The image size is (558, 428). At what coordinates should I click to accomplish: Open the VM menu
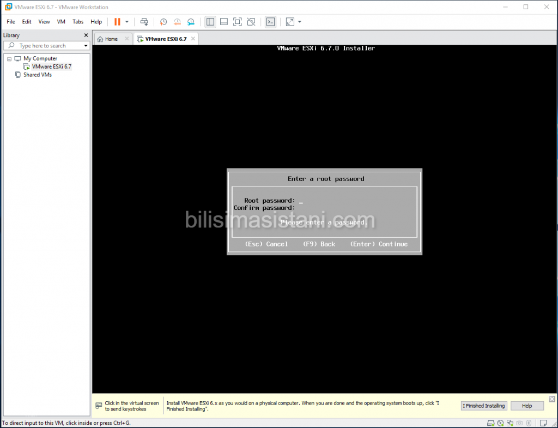click(x=61, y=22)
